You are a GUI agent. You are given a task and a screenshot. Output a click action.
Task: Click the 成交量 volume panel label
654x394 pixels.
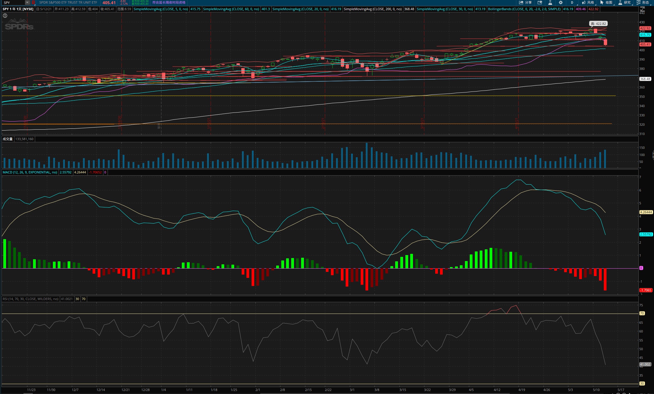click(8, 139)
